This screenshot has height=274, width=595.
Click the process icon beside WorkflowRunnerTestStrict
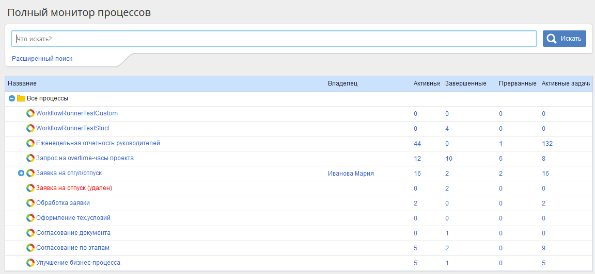point(30,128)
